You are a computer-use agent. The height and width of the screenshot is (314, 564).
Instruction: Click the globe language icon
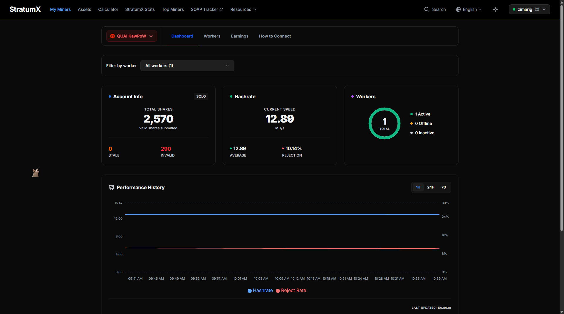(458, 9)
